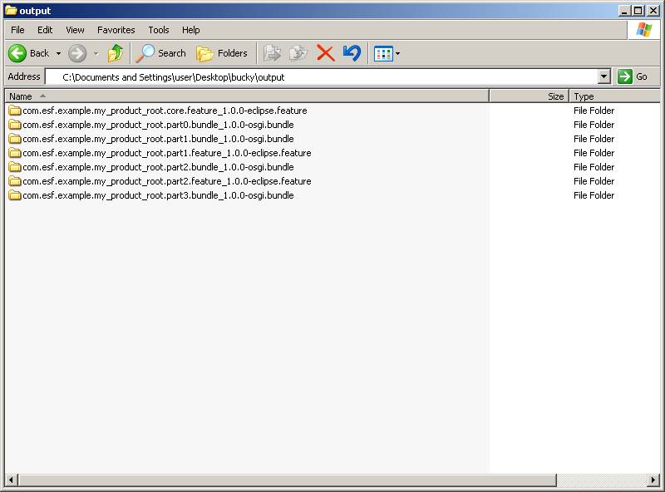The image size is (665, 492).
Task: Open the Tools menu
Action: [x=159, y=30]
